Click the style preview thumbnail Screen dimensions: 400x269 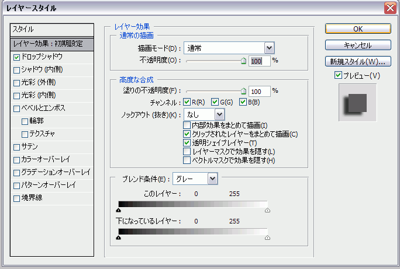coord(358,103)
